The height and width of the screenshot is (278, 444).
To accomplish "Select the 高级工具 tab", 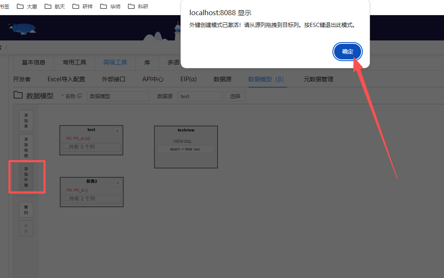I will [x=115, y=62].
